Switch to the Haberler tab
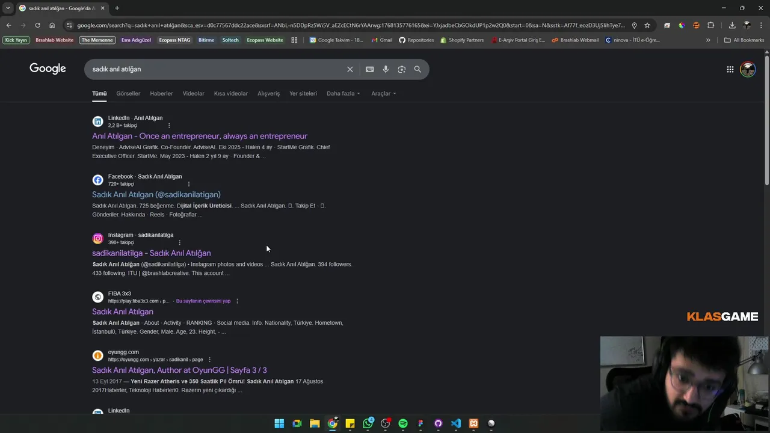 161,93
